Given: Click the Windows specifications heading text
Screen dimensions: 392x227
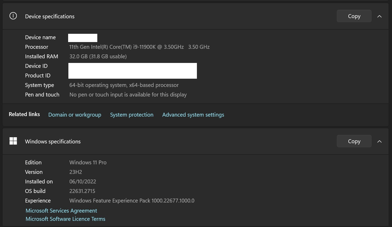Looking at the screenshot, I should coord(53,142).
